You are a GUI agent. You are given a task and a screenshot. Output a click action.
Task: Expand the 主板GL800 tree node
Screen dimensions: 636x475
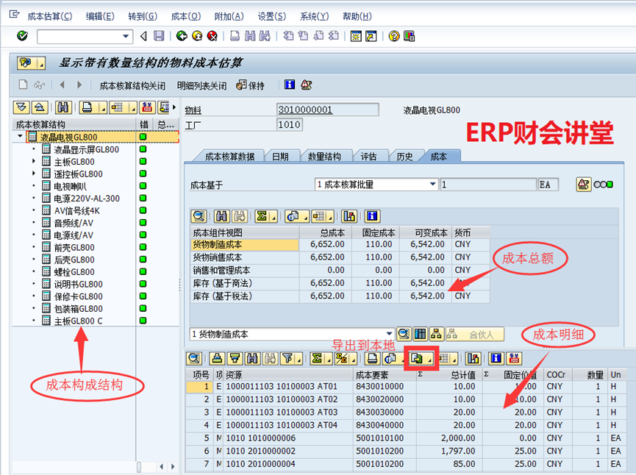(x=34, y=162)
